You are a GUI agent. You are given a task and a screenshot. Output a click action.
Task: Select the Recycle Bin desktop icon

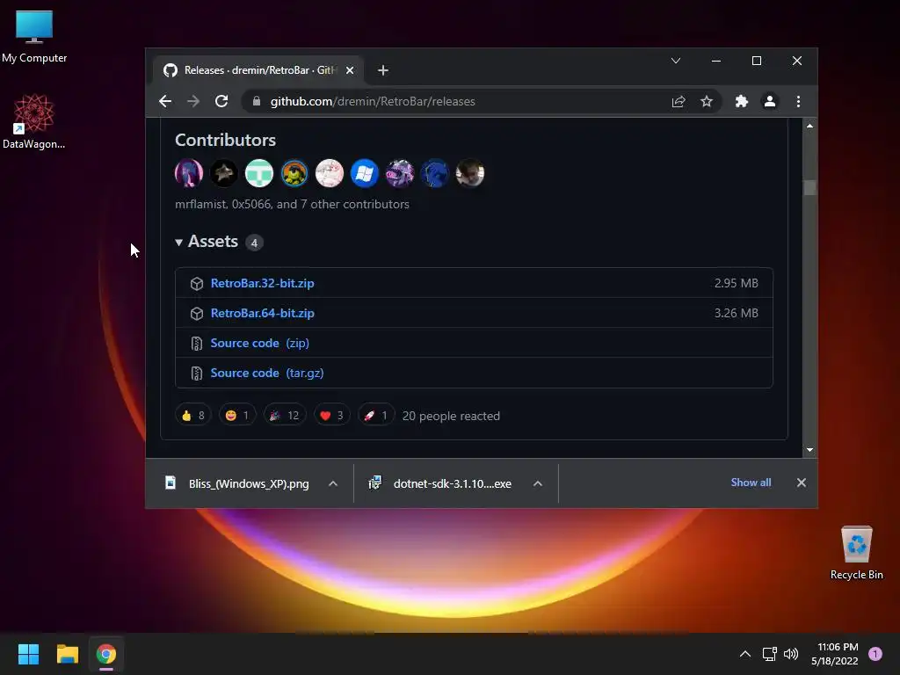pos(856,554)
